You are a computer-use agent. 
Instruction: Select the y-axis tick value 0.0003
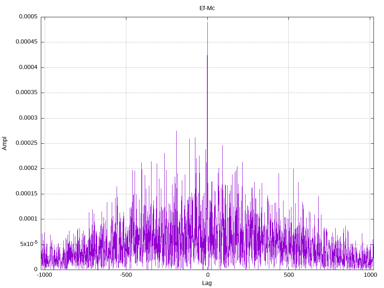coord(28,118)
